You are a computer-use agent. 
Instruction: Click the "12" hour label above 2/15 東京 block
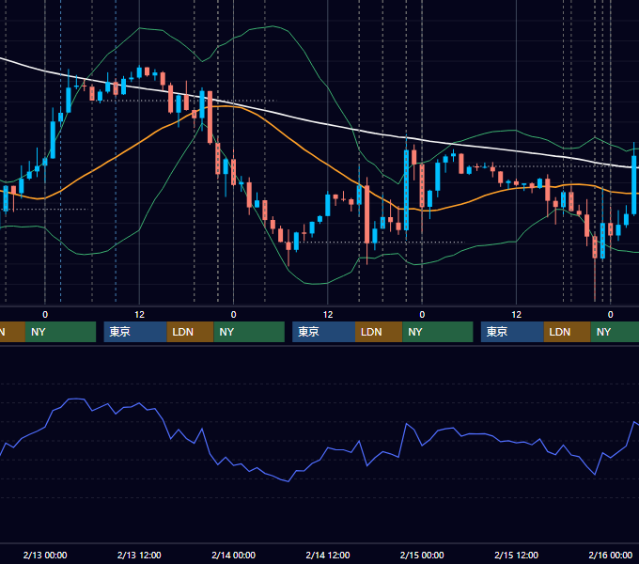(516, 315)
